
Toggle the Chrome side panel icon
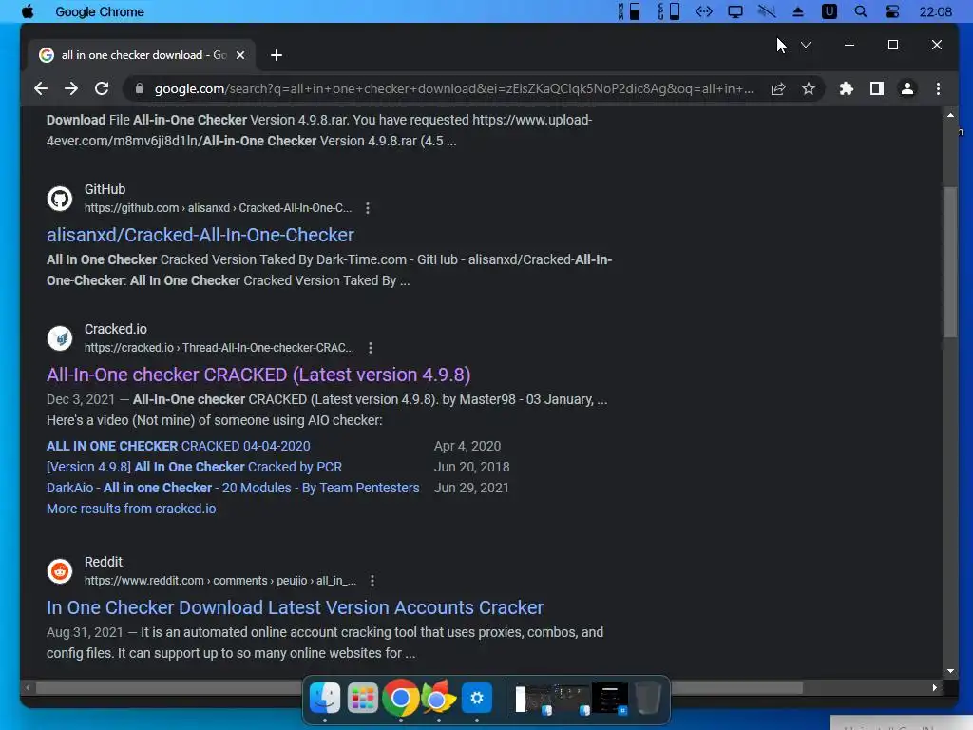877,88
